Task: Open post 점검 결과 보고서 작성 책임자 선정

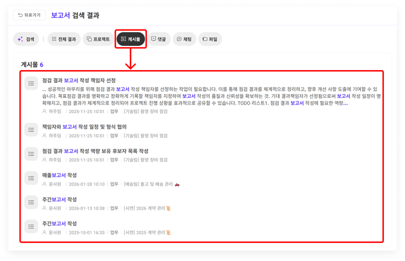Action: (x=79, y=80)
